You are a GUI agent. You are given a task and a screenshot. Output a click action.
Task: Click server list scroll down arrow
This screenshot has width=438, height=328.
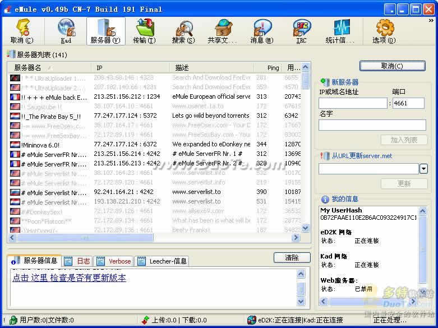point(305,228)
